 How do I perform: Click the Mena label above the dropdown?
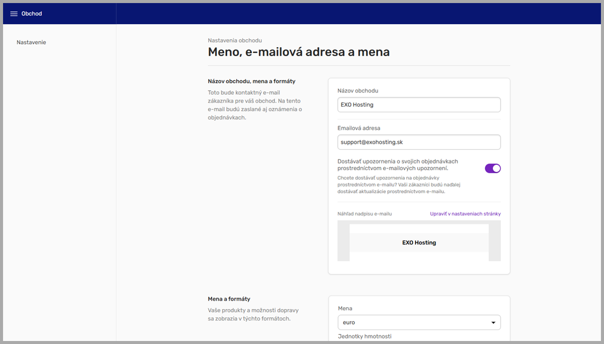coord(345,308)
